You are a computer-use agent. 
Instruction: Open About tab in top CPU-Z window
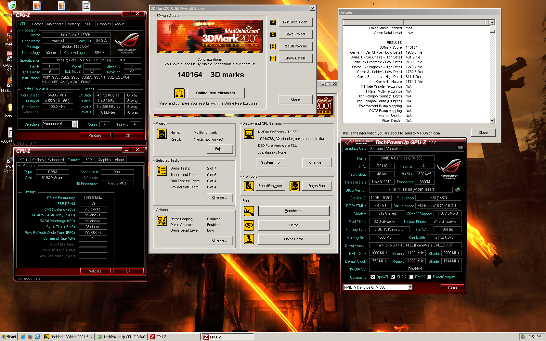click(x=119, y=24)
